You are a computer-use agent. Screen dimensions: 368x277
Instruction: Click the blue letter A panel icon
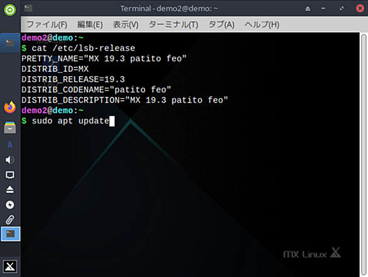coord(10,145)
